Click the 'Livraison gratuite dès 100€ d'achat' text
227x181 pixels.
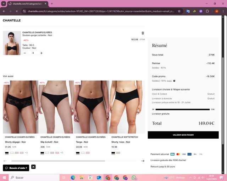tap(168, 160)
